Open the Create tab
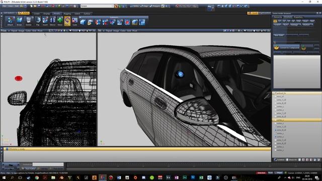 click(x=37, y=14)
